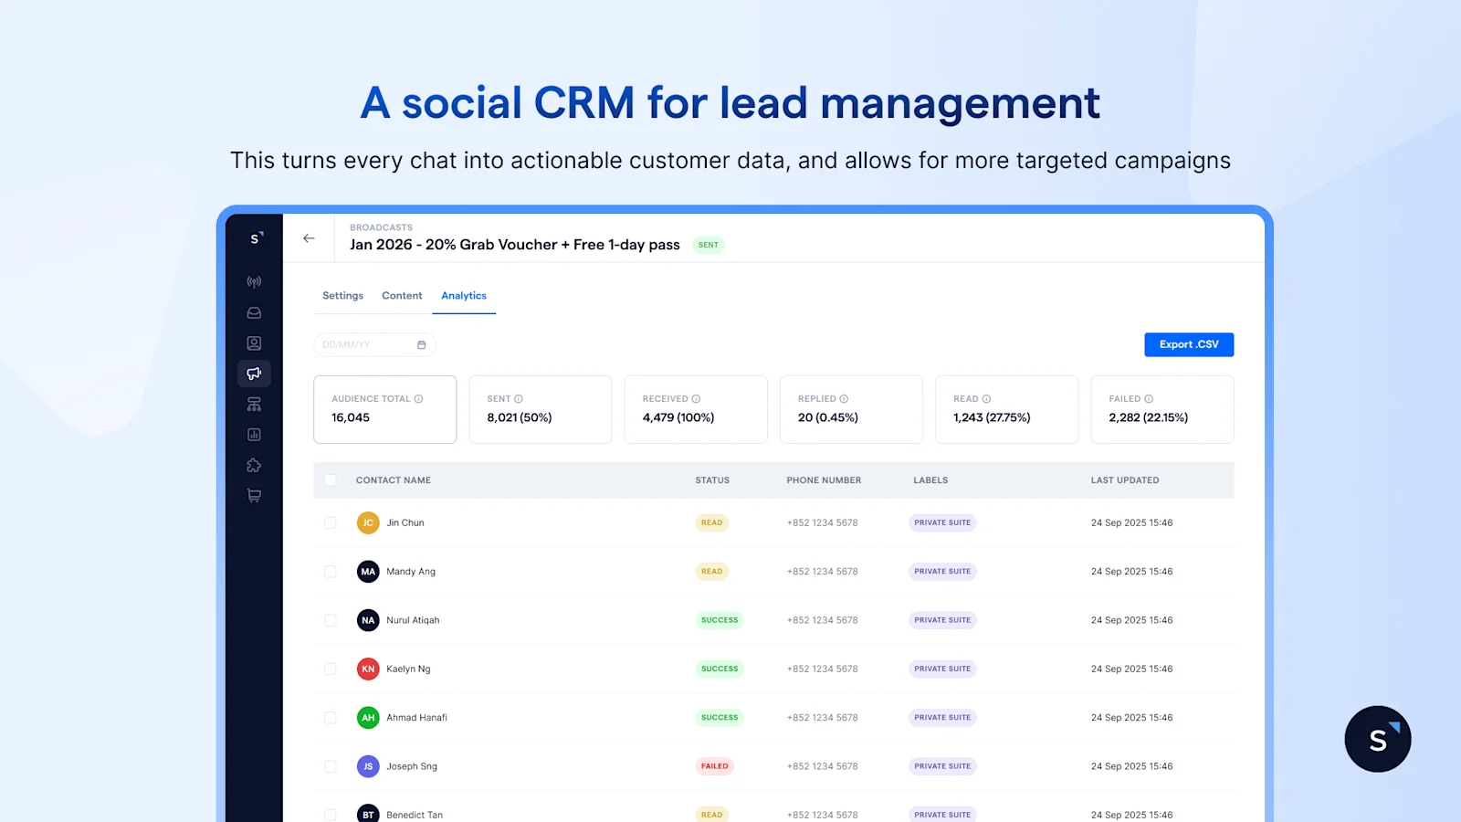Check the checkbox next to Jin Chun
The height and width of the screenshot is (822, 1461).
coord(331,522)
